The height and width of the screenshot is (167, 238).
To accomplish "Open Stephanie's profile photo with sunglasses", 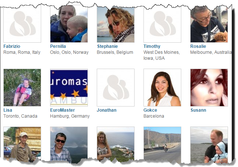I will click(116, 24).
